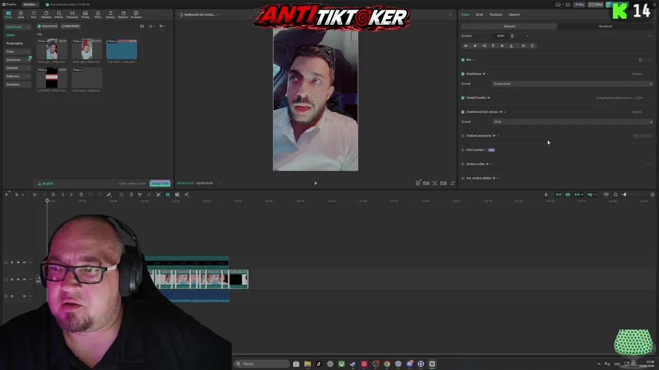
Task: Enable the Oční kontakt checkbox
Action: 463,150
